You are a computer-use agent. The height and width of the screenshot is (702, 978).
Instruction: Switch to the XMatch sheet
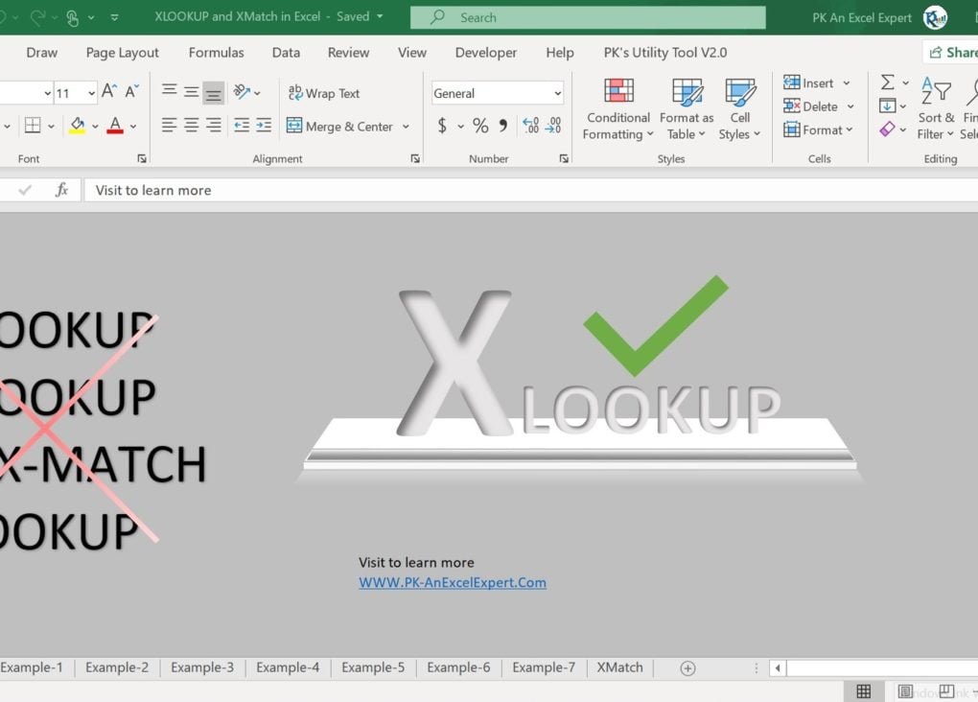[619, 667]
